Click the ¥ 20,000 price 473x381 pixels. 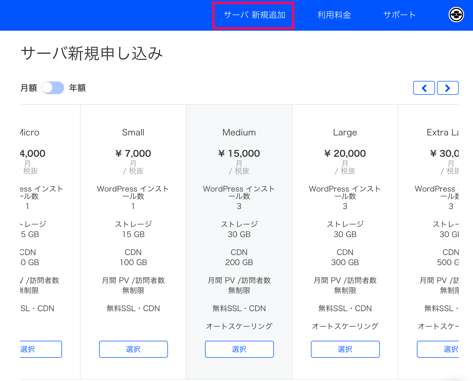coord(345,153)
